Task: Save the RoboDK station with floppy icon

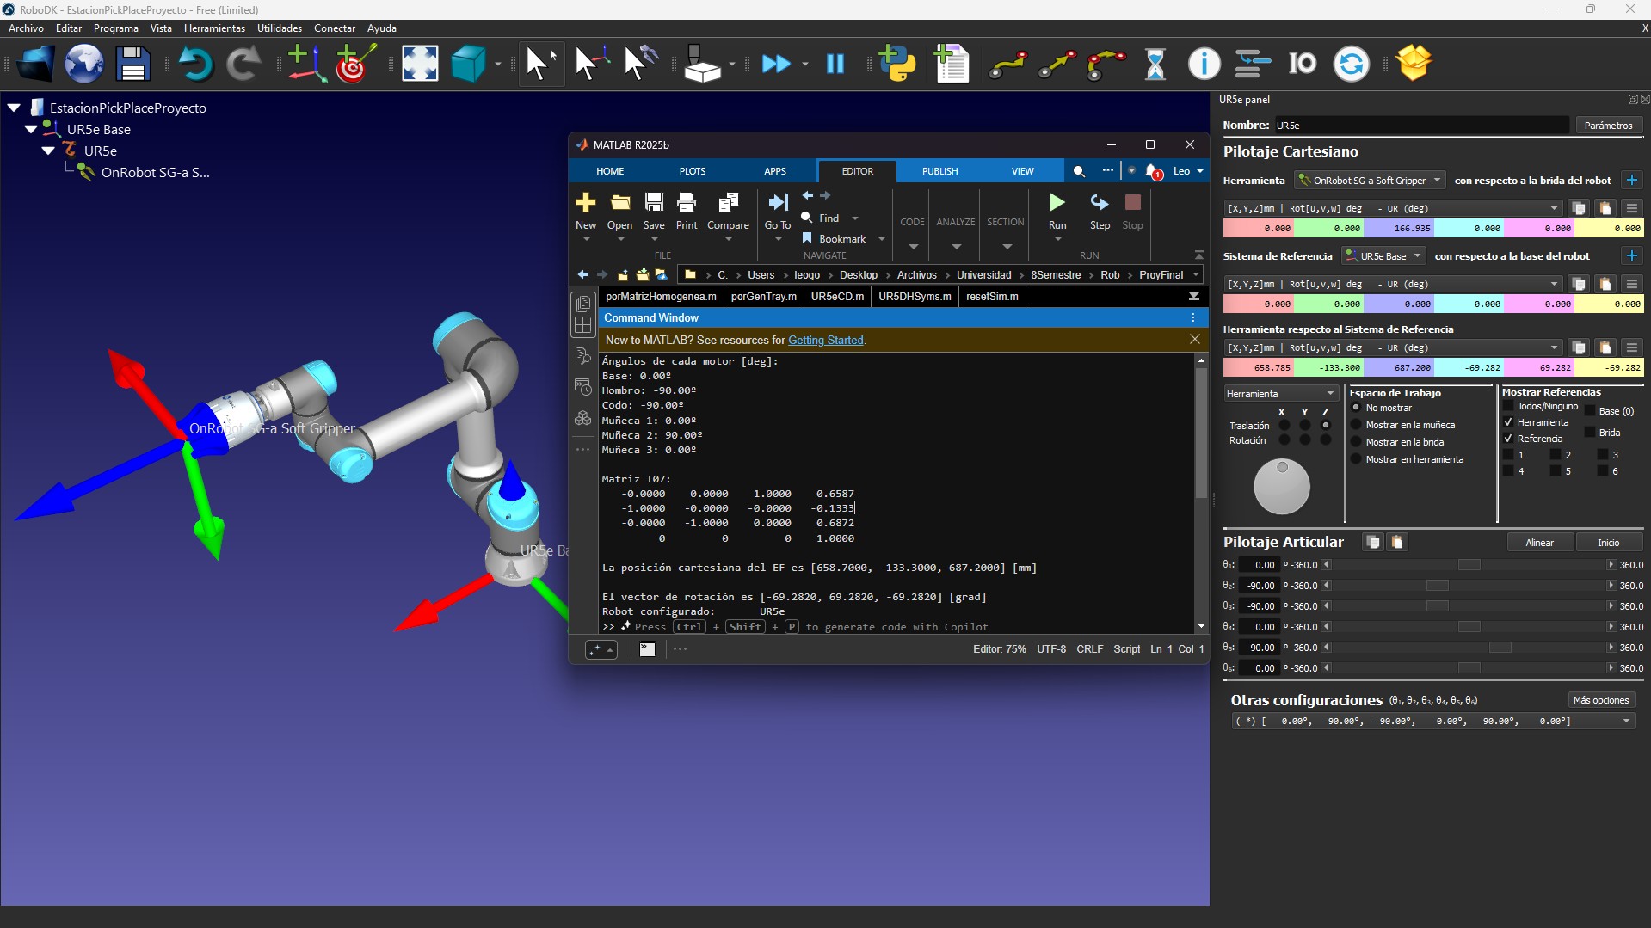Action: click(132, 64)
